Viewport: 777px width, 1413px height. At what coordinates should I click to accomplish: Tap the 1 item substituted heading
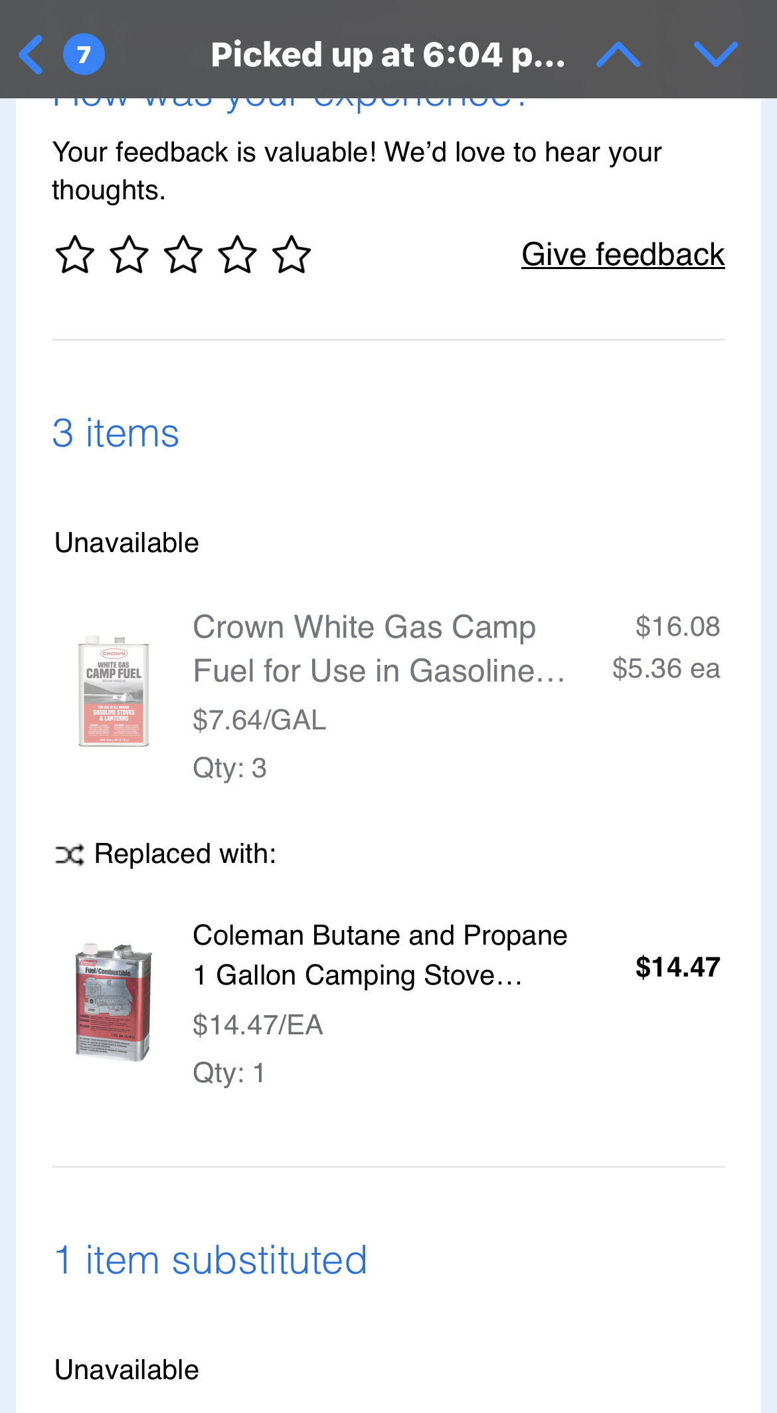211,1260
